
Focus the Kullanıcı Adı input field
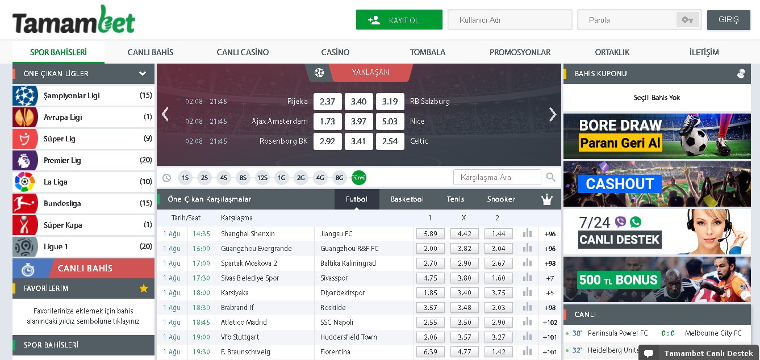click(510, 20)
